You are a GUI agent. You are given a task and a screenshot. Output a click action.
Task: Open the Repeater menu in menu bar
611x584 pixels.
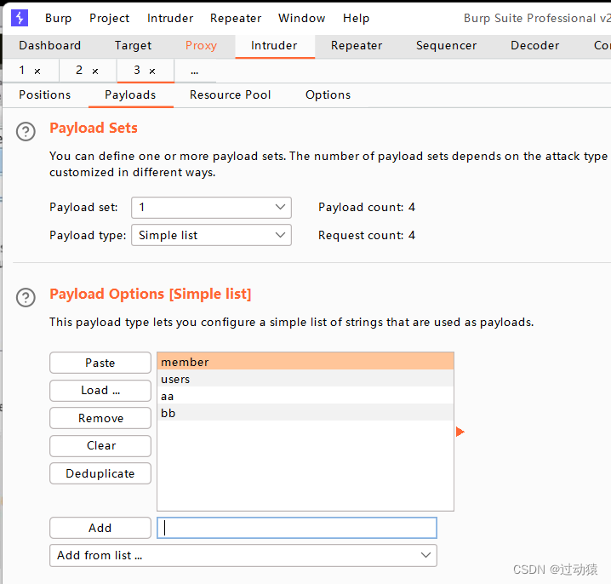[236, 18]
